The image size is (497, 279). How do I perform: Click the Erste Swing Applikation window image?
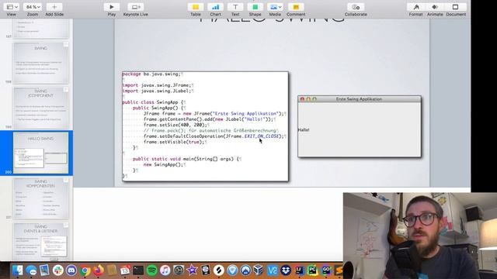tap(360, 126)
